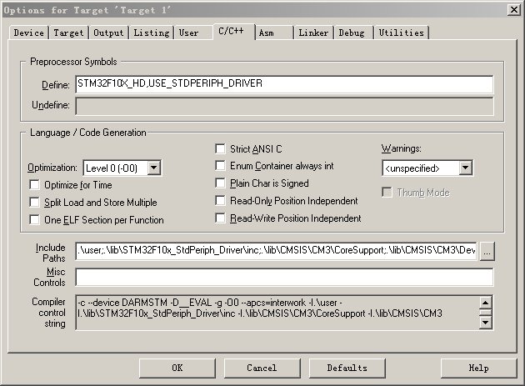The image size is (525, 386).
Task: Click the Misc Controls input field
Action: pos(284,277)
